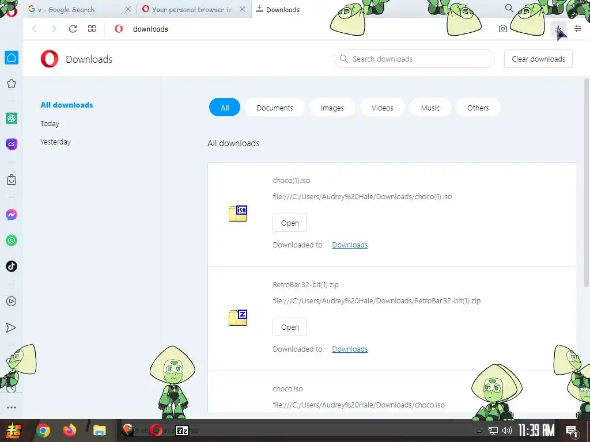
Task: Click the RetroBar.32-bit(1).zip file path text
Action: tap(377, 300)
